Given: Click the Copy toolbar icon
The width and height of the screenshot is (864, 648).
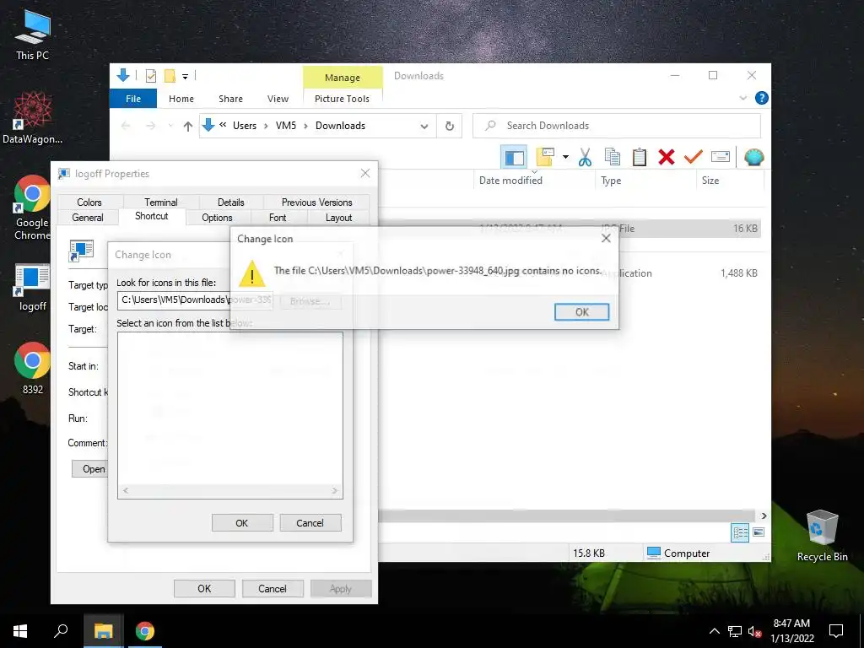Looking at the screenshot, I should [x=613, y=157].
